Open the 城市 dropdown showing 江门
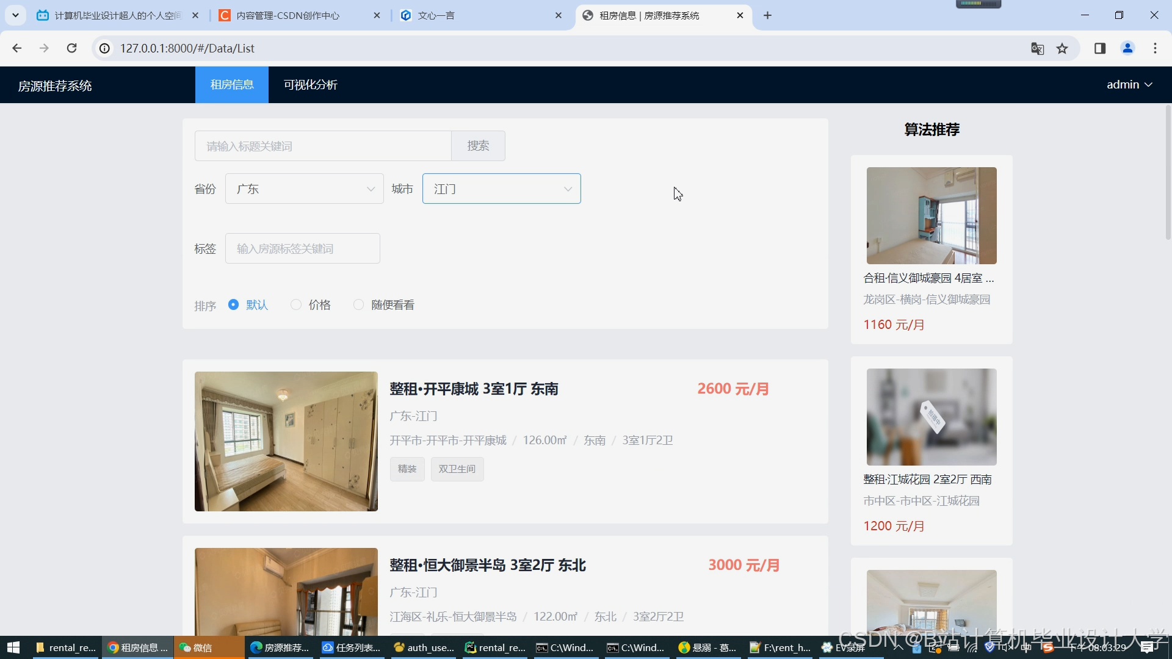Image resolution: width=1172 pixels, height=659 pixels. [x=501, y=189]
